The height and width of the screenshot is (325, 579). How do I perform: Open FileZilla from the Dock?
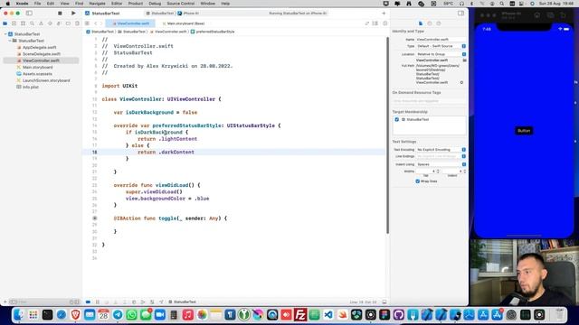point(300,315)
